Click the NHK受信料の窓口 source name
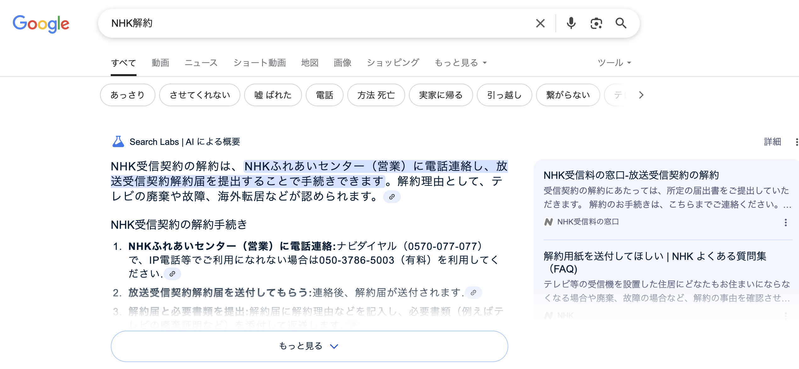 [x=588, y=222]
